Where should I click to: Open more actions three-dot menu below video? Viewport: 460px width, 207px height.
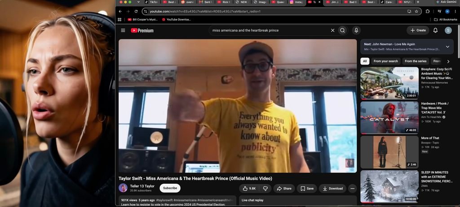point(352,189)
